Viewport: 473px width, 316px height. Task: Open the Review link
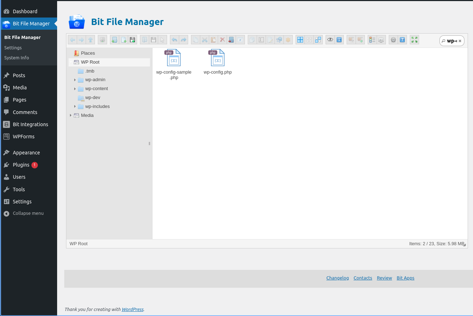click(384, 278)
